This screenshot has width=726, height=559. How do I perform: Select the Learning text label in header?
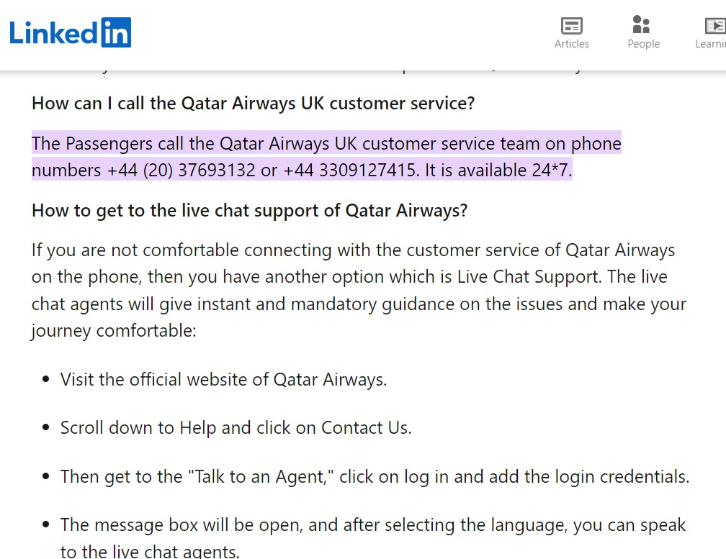pos(711,44)
